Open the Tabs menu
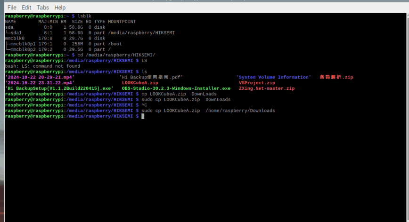 [42, 8]
